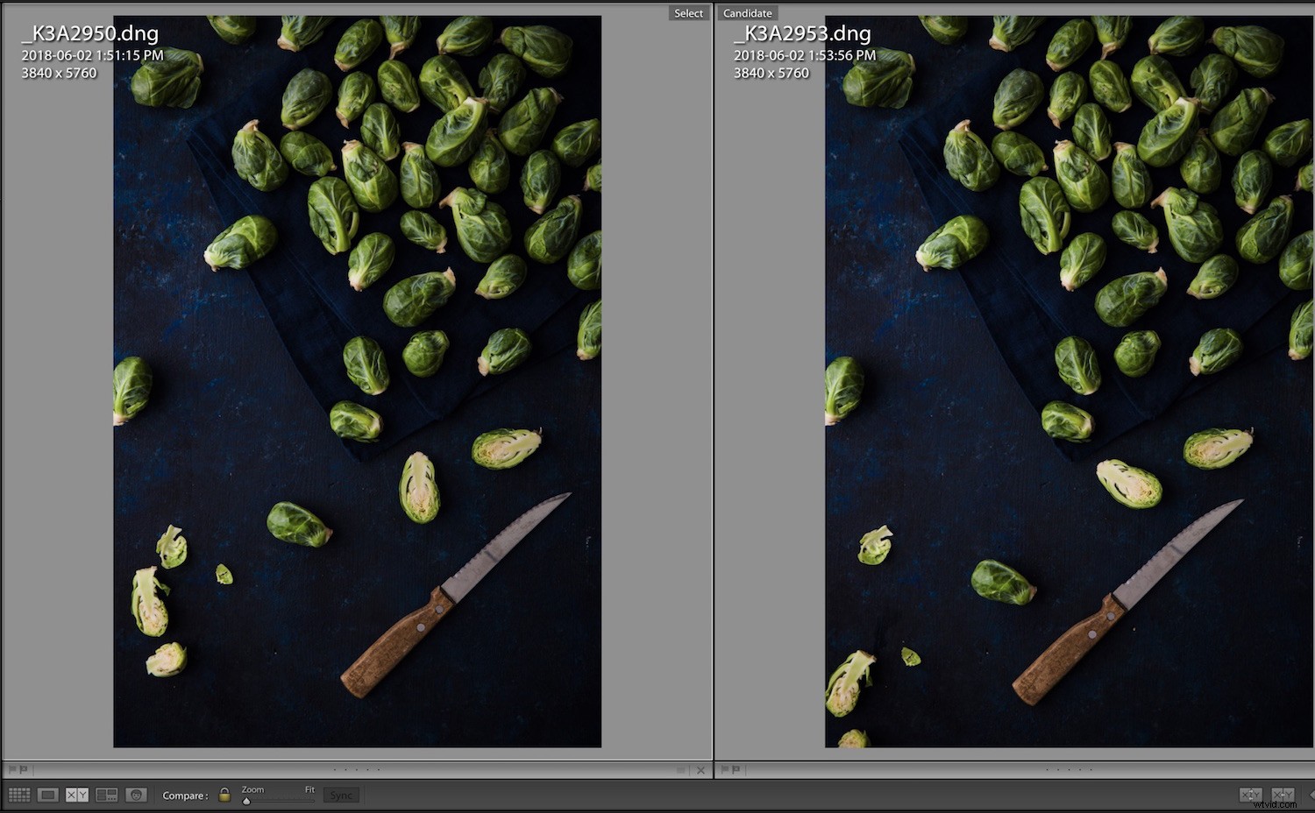Click Fit to reset the zoom level
The image size is (1315, 813).
click(309, 789)
